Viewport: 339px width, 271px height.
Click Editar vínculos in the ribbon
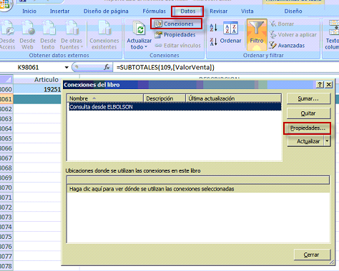(177, 46)
